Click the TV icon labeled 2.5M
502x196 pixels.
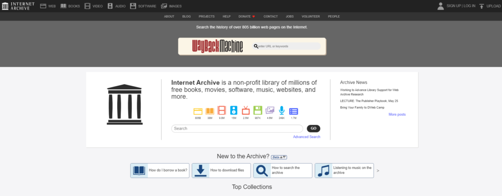tap(246, 111)
